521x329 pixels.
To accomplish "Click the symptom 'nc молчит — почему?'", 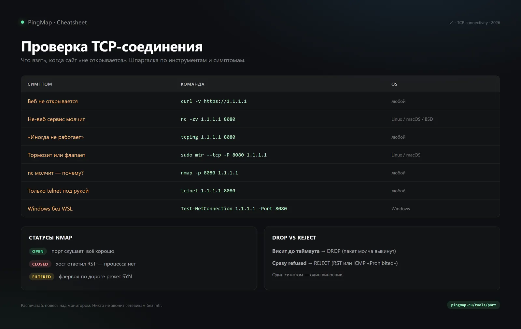I will [x=56, y=173].
